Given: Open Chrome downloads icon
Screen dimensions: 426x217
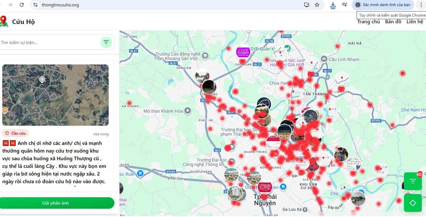Looking at the screenshot, I should pos(333,5).
